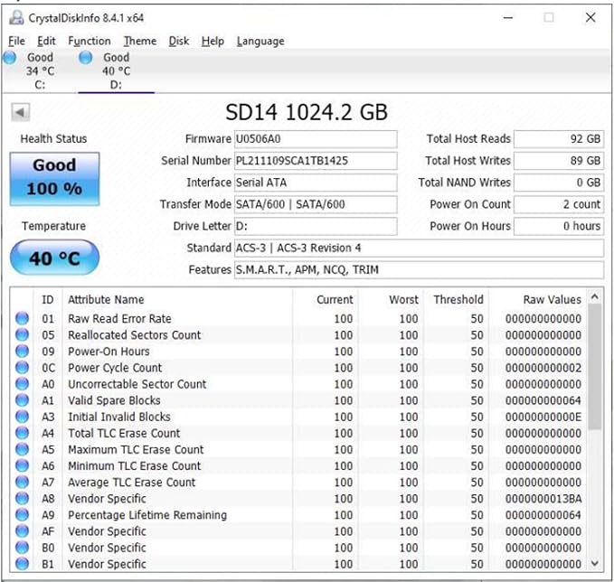The height and width of the screenshot is (582, 614).
Task: Click the CrystalDiskInfo app icon in title bar
Action: point(16,17)
